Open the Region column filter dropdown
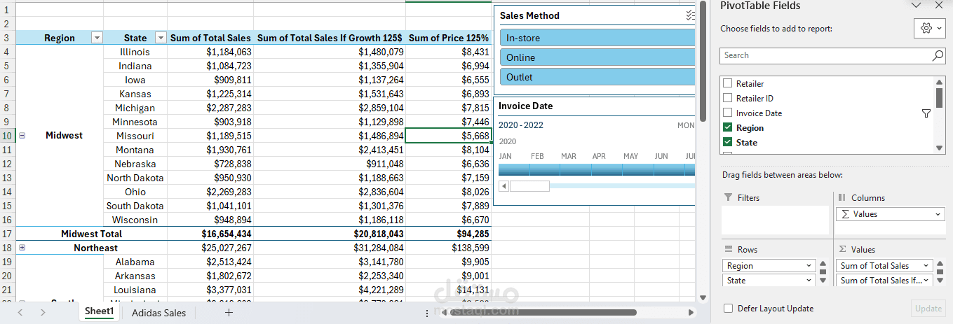The height and width of the screenshot is (324, 953). point(97,38)
